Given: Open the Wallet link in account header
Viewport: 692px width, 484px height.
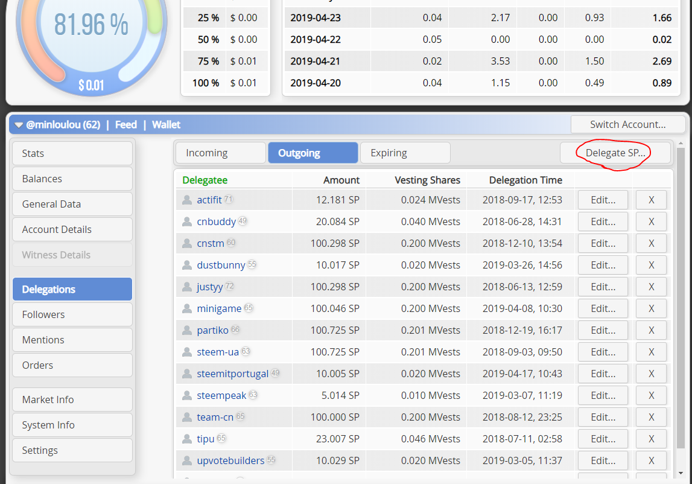Looking at the screenshot, I should click(166, 125).
